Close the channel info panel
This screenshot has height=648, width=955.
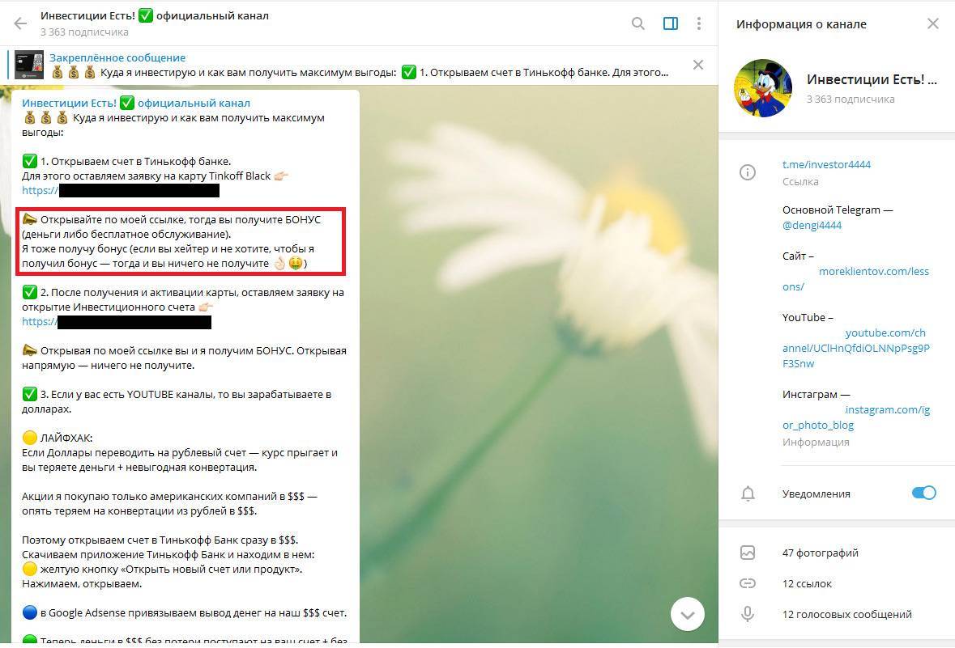pos(933,23)
